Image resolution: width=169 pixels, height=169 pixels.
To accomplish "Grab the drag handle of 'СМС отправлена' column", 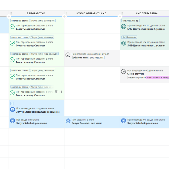I will click(x=122, y=13).
